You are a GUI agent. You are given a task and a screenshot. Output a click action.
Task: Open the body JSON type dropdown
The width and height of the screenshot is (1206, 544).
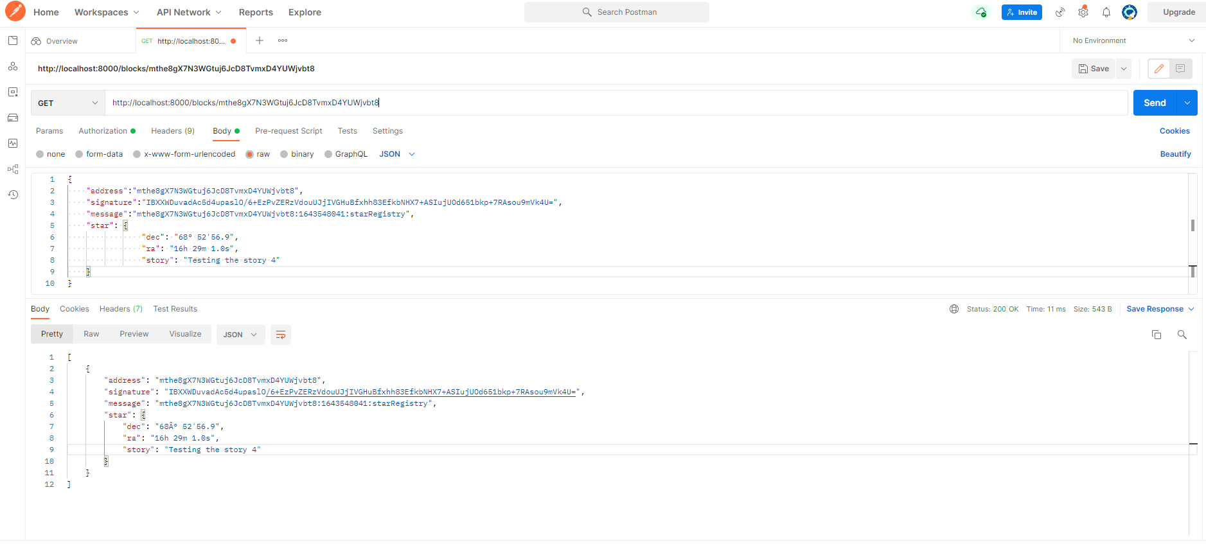397,154
